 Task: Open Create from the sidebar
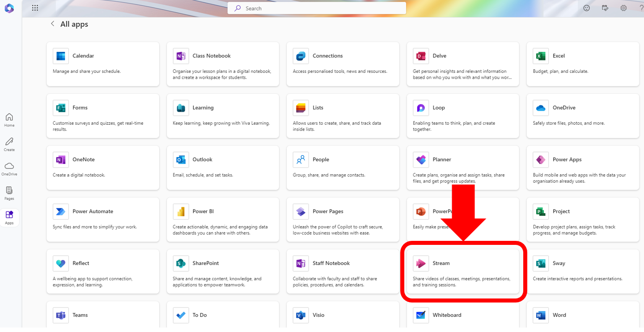pyautogui.click(x=9, y=144)
